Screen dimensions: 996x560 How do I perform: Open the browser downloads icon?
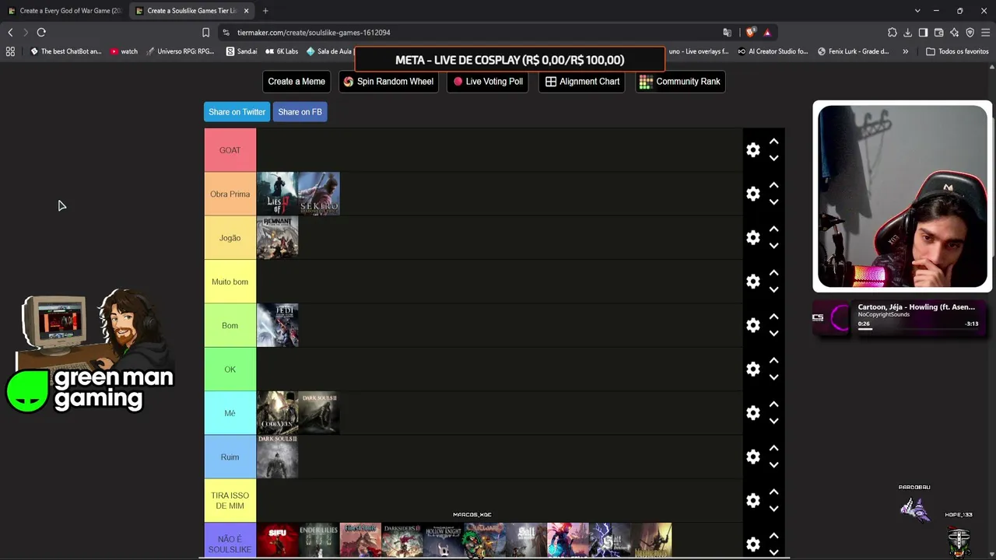[x=907, y=33]
